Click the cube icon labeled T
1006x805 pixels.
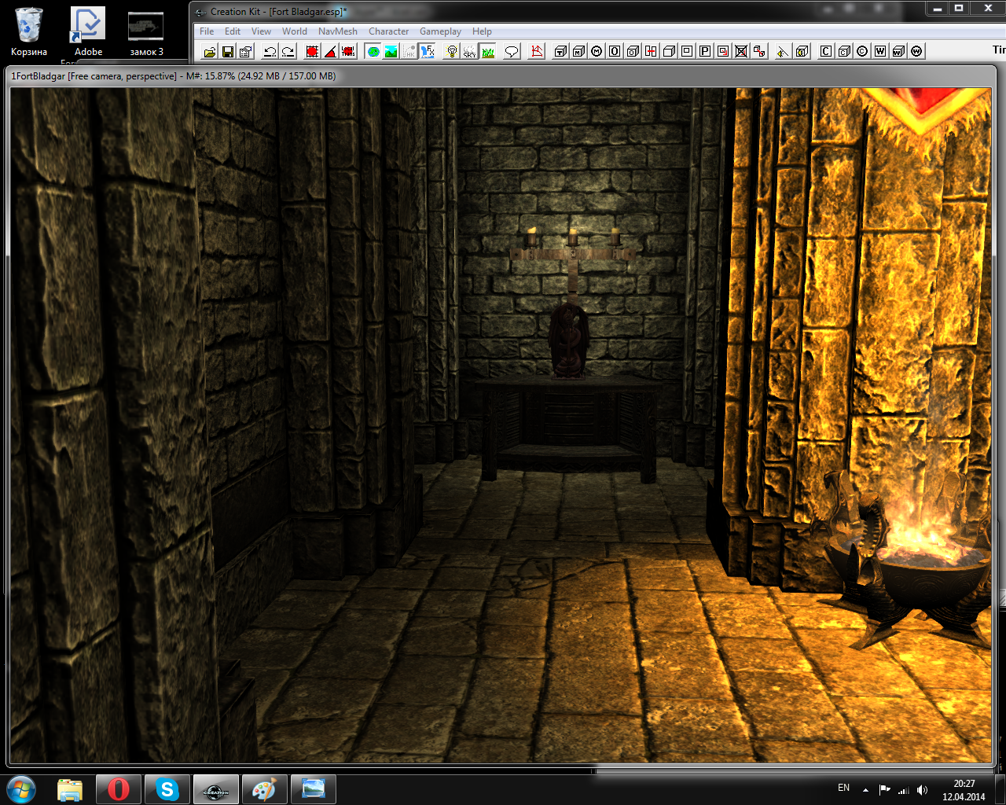point(560,51)
